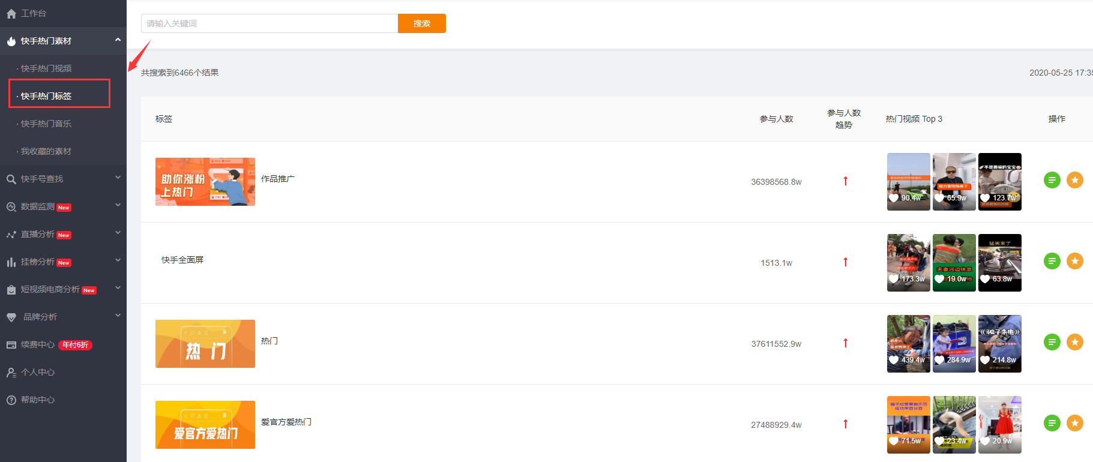Favorite the 作品推广 tag with star icon

1075,180
